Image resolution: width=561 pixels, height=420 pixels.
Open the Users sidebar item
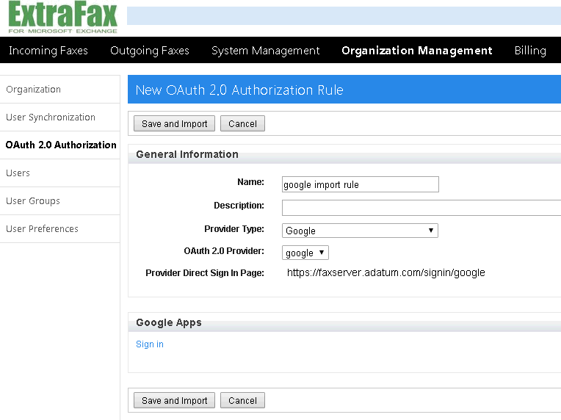tap(59, 173)
